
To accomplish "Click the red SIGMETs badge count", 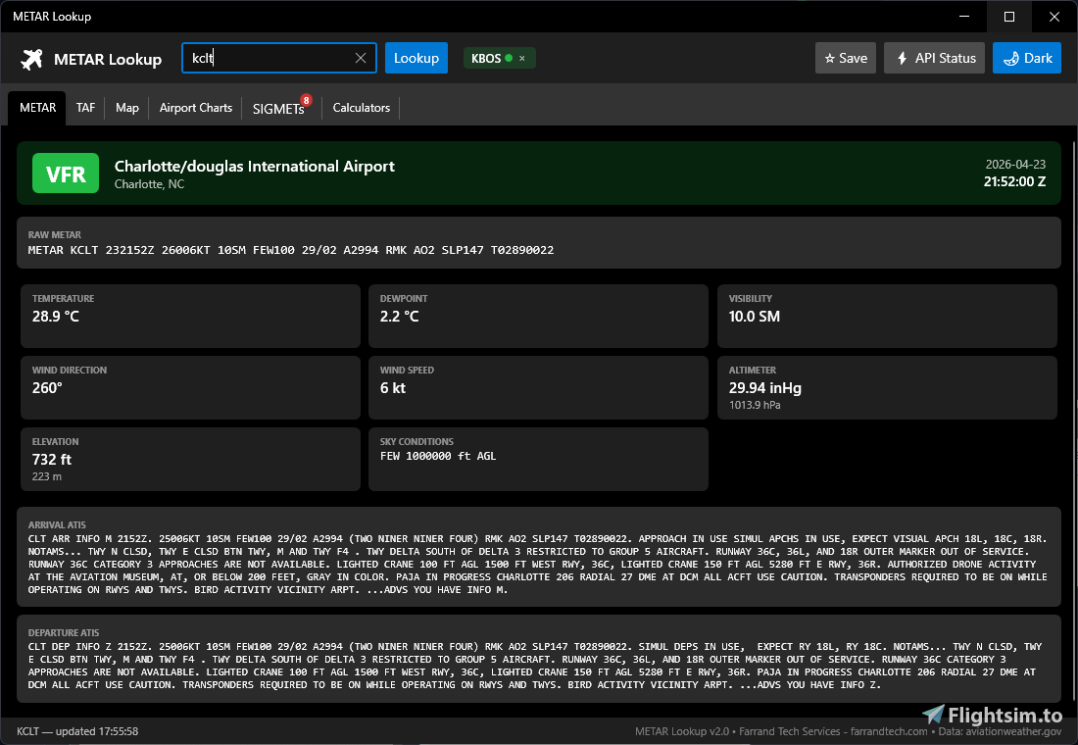I will coord(306,100).
